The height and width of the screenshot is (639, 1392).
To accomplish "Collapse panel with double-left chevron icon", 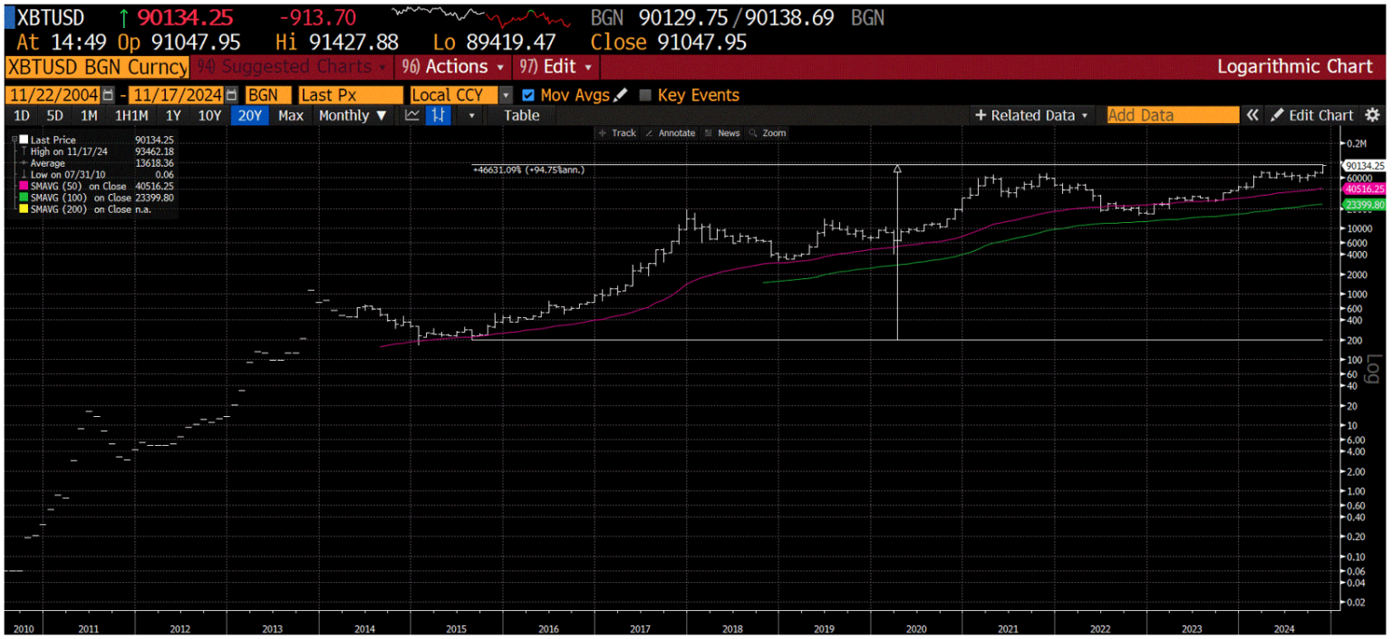I will click(x=1252, y=115).
